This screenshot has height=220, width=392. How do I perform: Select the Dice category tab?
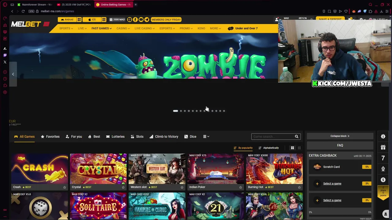(x=190, y=137)
